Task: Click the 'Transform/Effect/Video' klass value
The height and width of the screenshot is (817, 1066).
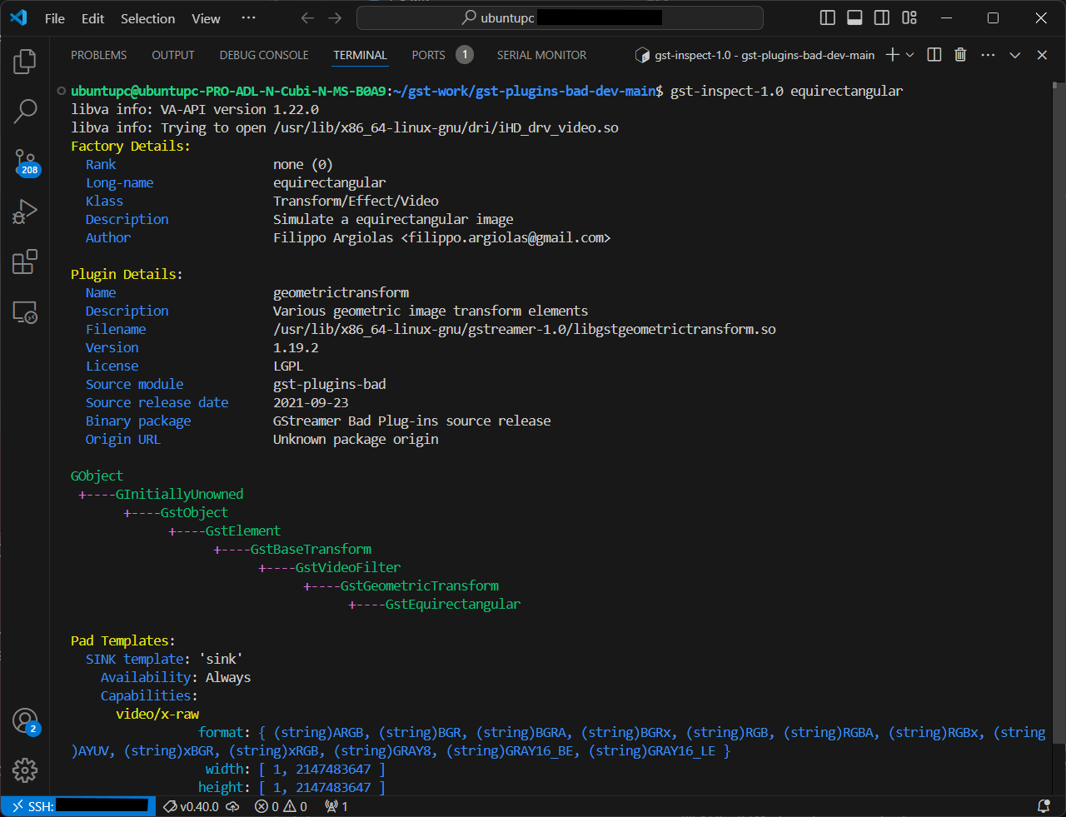Action: (356, 201)
